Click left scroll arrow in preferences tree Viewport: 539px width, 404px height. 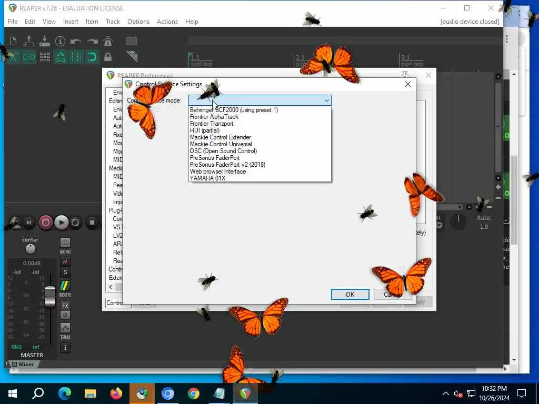point(111,287)
